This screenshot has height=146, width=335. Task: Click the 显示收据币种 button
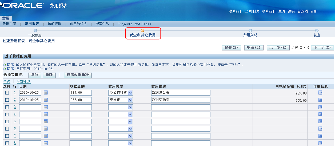point(78,75)
